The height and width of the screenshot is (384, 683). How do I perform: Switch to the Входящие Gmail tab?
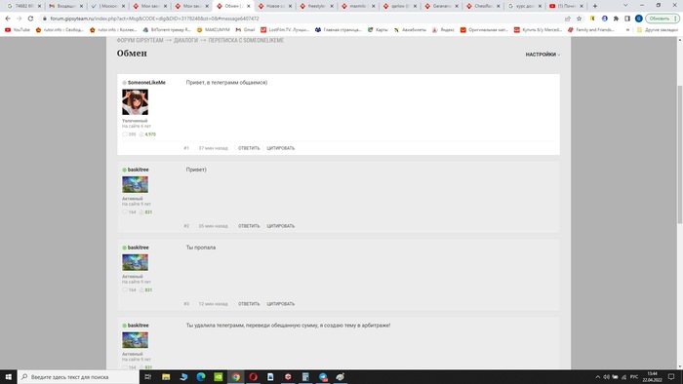66,6
